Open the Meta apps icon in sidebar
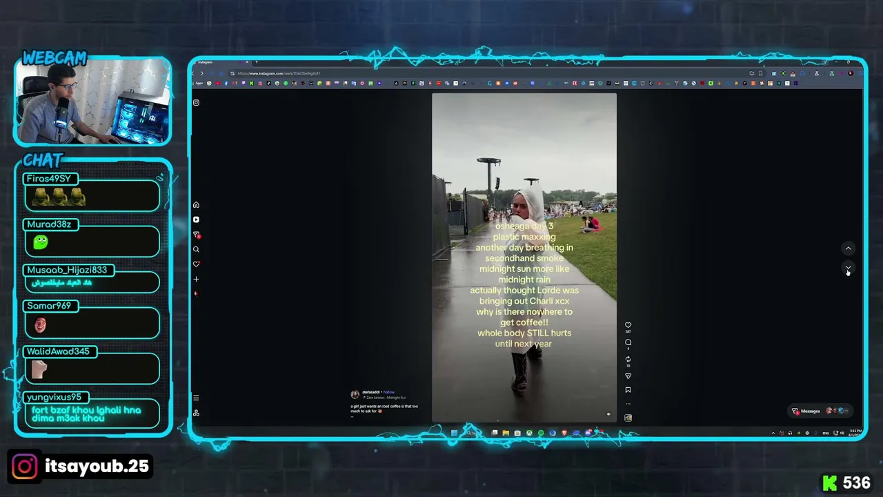 196,413
